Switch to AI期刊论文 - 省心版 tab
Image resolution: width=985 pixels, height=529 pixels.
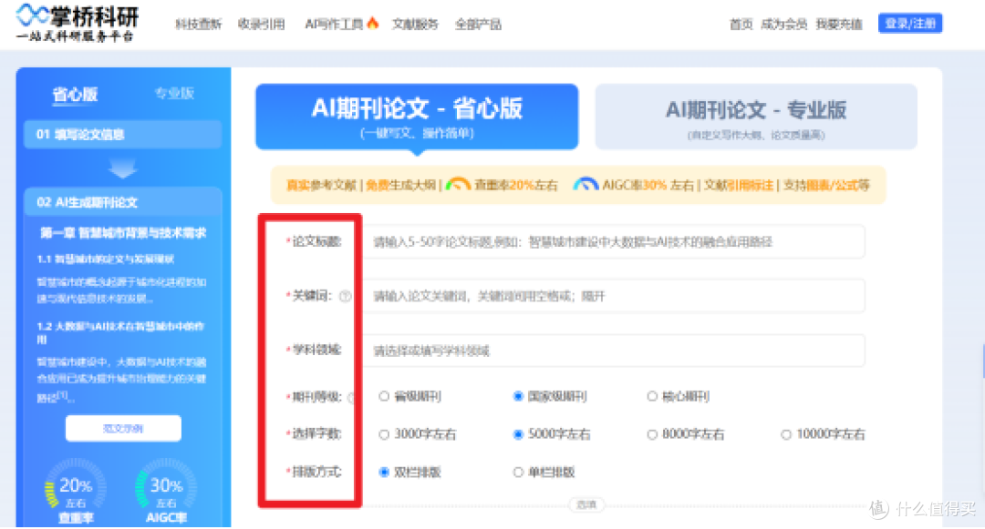point(417,117)
